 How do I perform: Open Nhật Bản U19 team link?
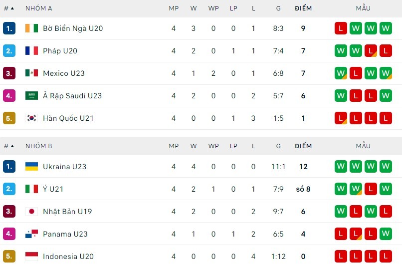pyautogui.click(x=68, y=212)
